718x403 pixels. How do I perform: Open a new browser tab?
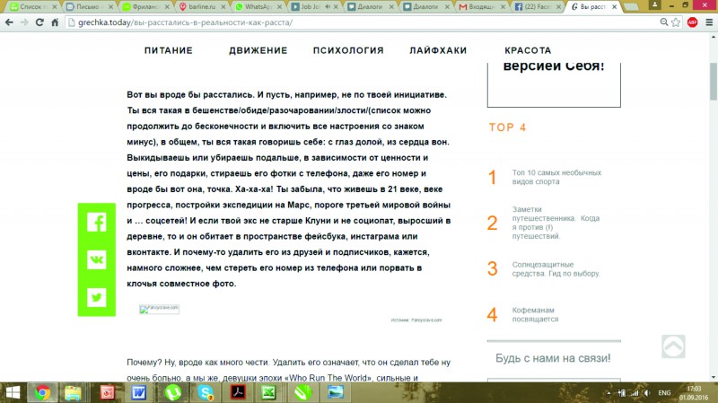[632, 6]
